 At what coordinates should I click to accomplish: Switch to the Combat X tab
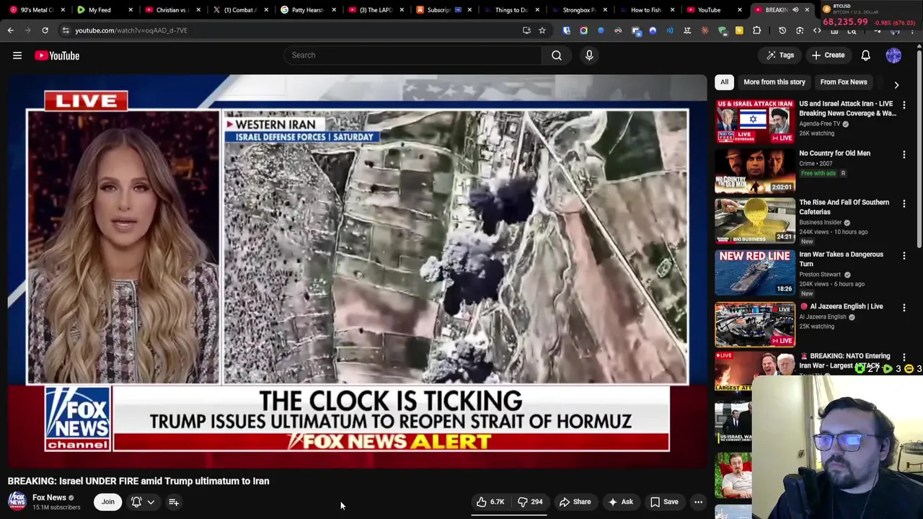(240, 10)
